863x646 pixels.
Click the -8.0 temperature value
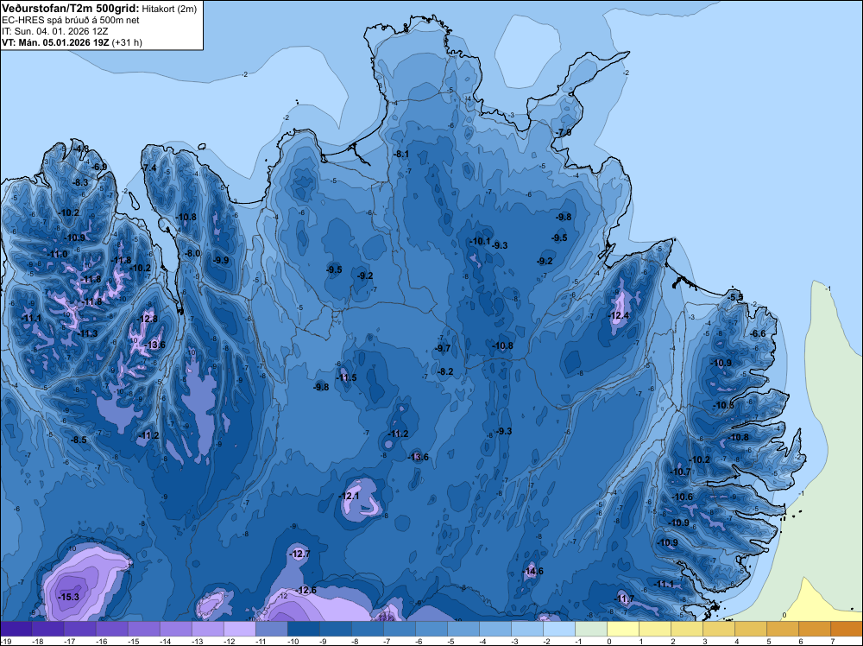coord(192,253)
